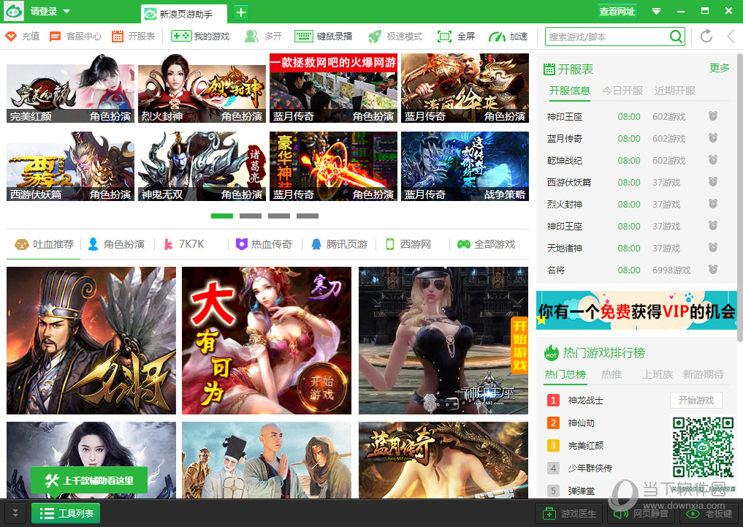Open 少年群侠传 in ranking list

pos(590,468)
